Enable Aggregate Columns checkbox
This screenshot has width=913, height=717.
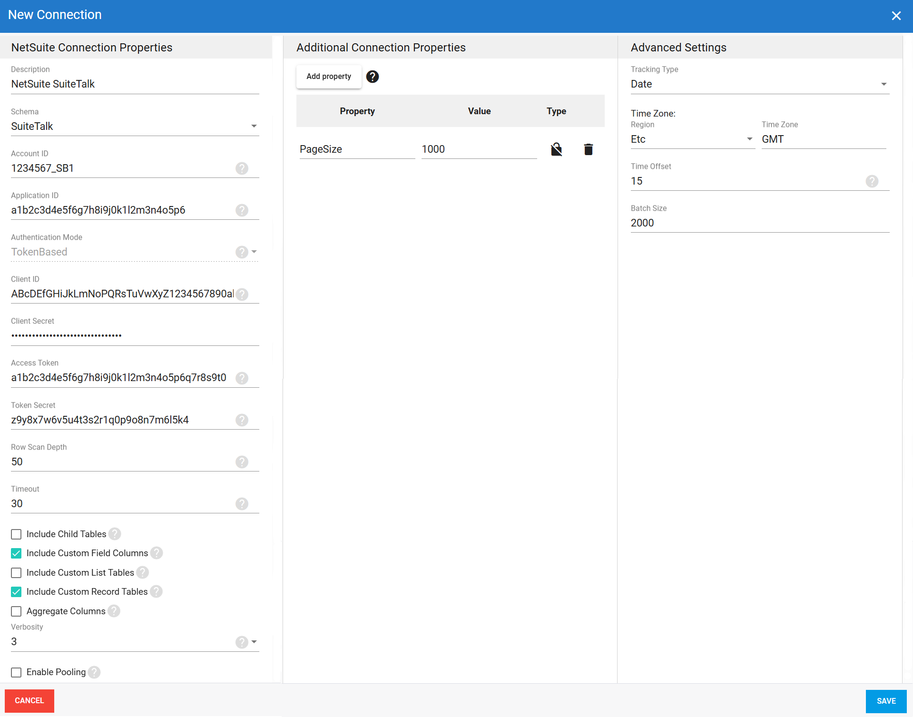click(x=16, y=611)
